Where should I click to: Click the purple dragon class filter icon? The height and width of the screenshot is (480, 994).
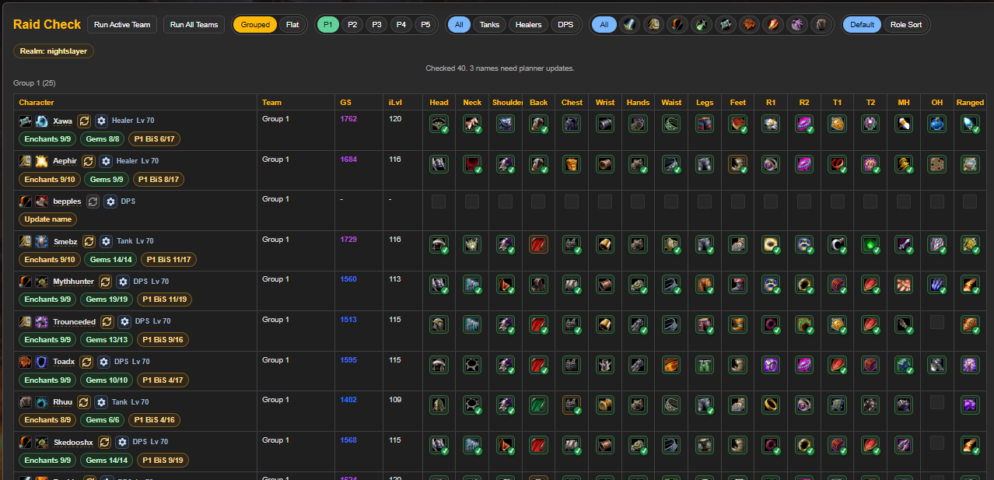(x=796, y=24)
